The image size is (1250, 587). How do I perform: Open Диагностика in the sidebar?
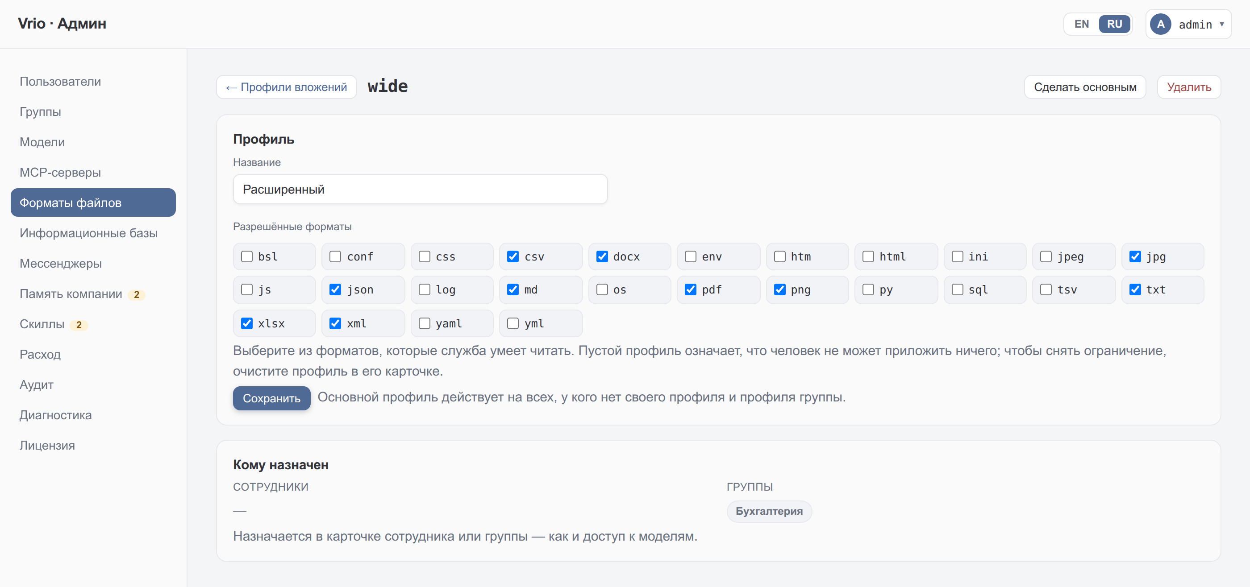[93, 415]
